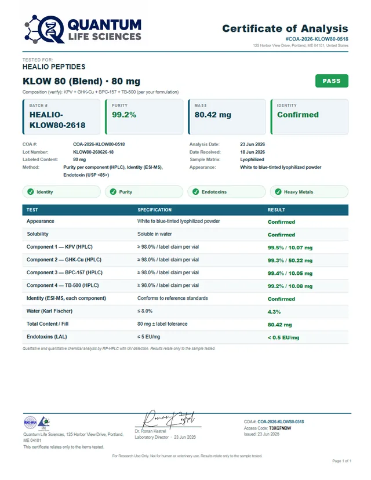Click the Analysis Date value 23 Jun 2026

(252, 144)
